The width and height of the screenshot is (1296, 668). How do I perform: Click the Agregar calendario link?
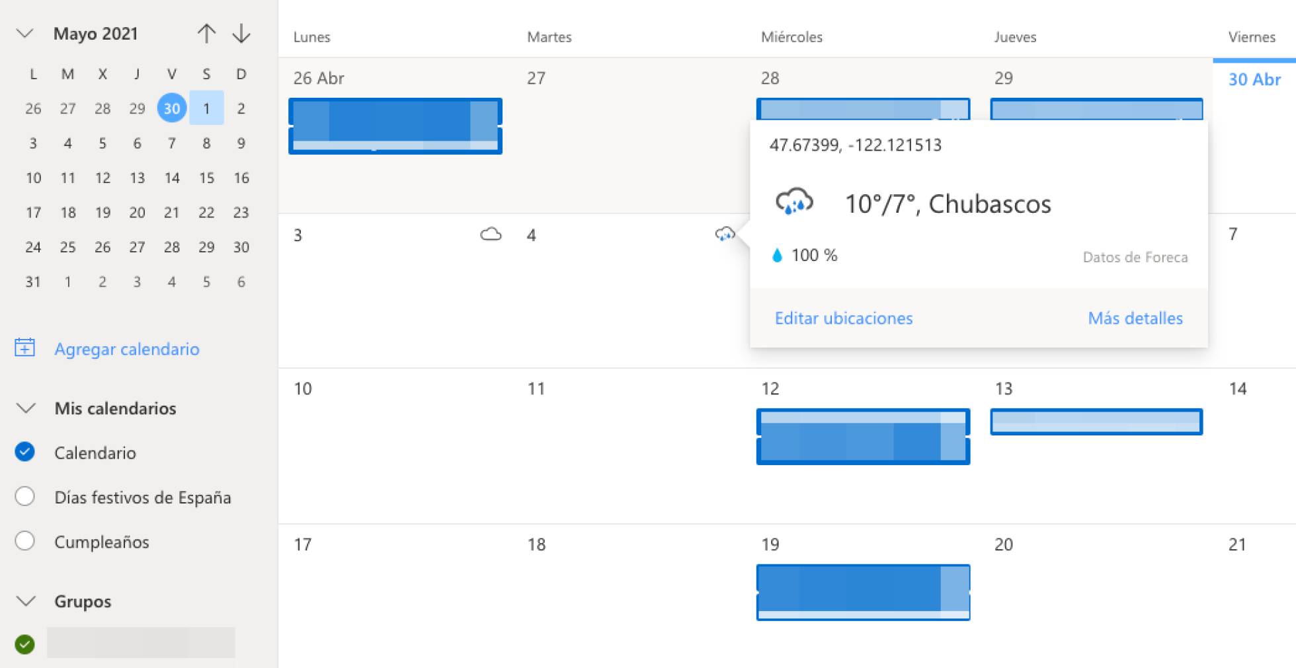click(x=127, y=349)
